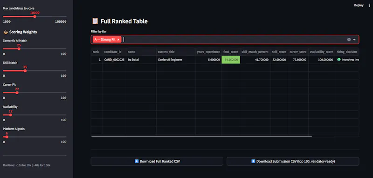
Task: Adjust the Semantic AI Match slider handle
Action: pyautogui.click(x=19, y=49)
